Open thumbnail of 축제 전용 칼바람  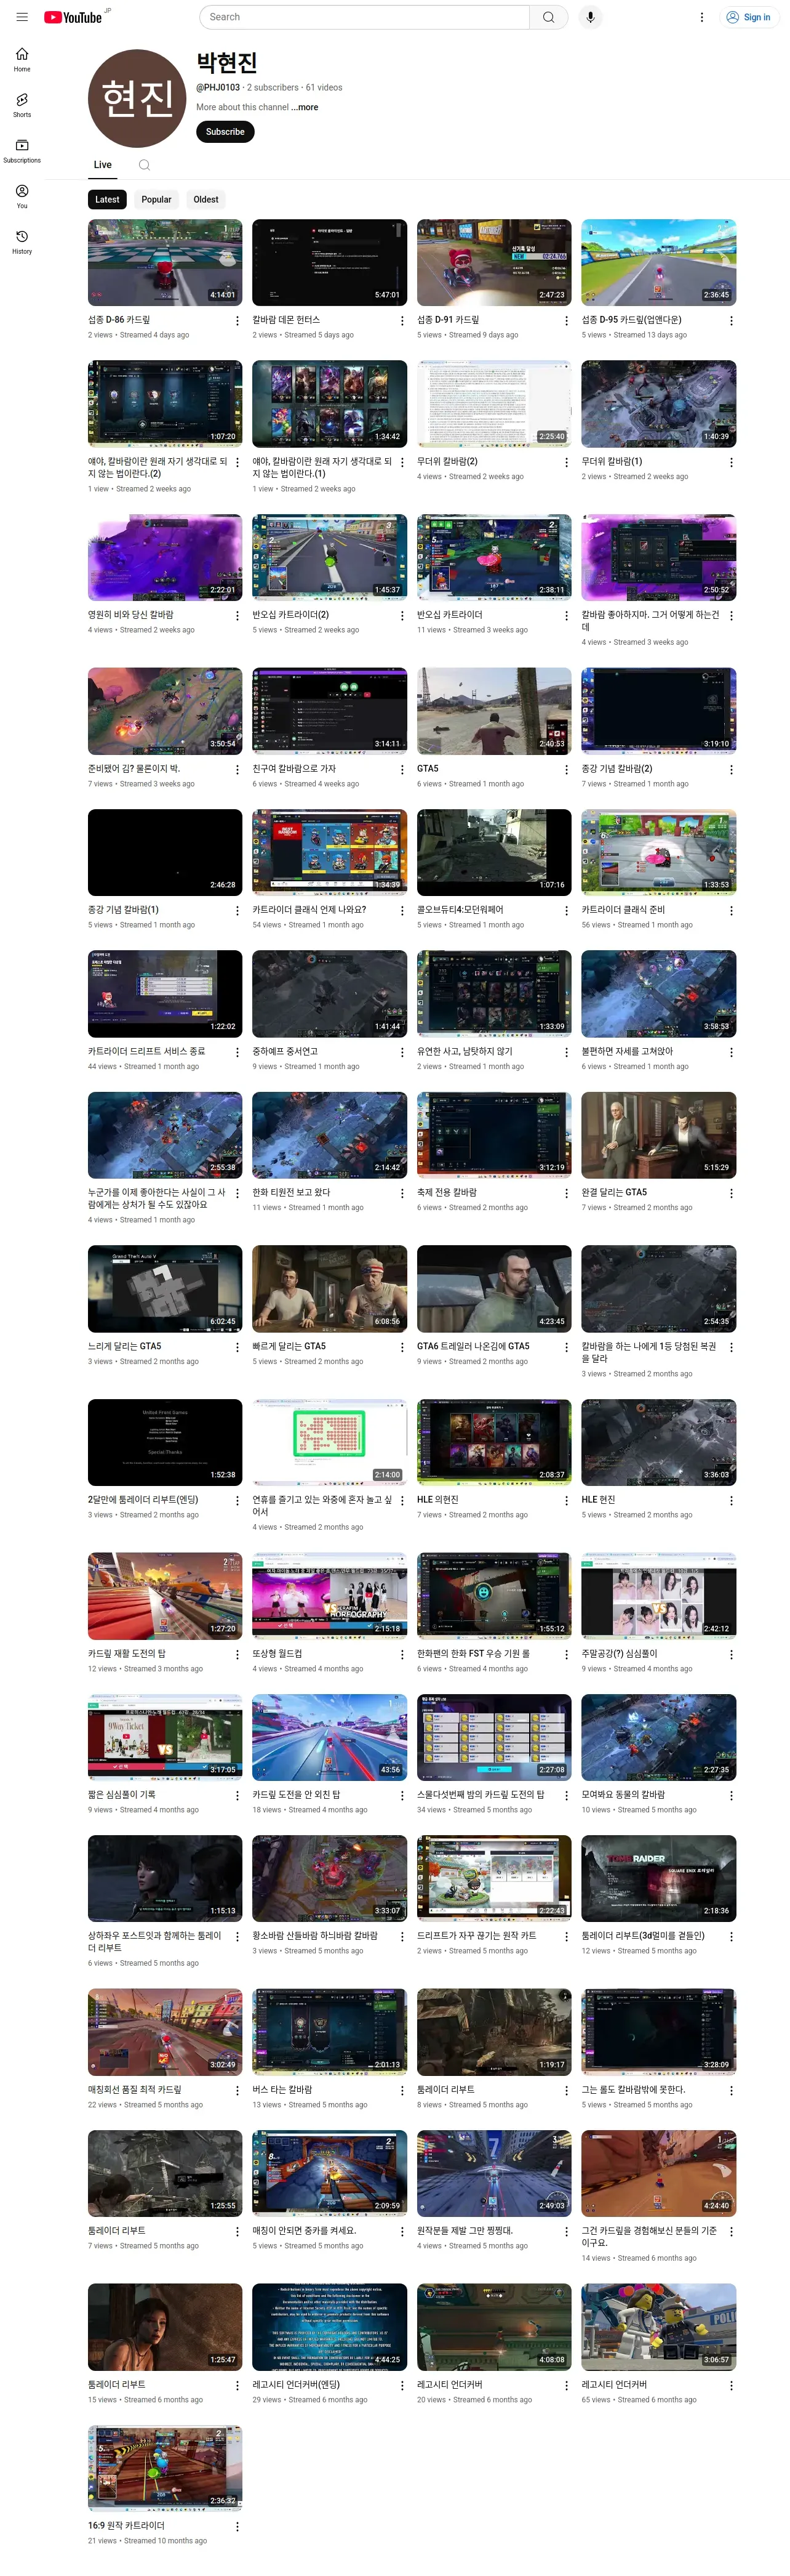click(x=495, y=1135)
